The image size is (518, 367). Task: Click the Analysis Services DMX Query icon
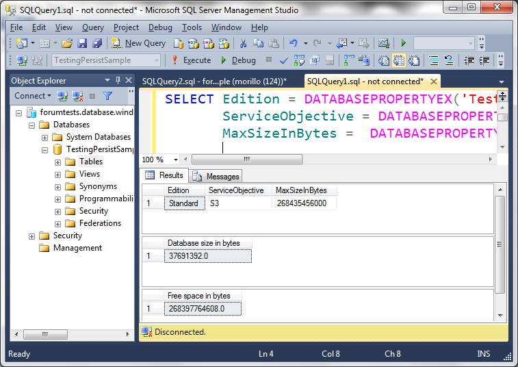click(x=209, y=43)
